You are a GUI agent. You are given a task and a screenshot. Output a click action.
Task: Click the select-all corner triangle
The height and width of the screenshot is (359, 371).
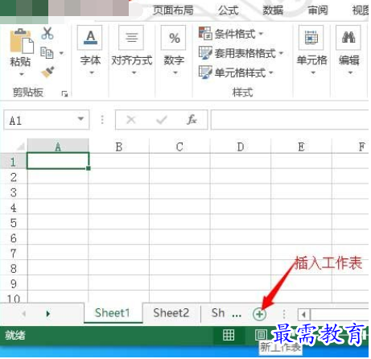pos(21,147)
